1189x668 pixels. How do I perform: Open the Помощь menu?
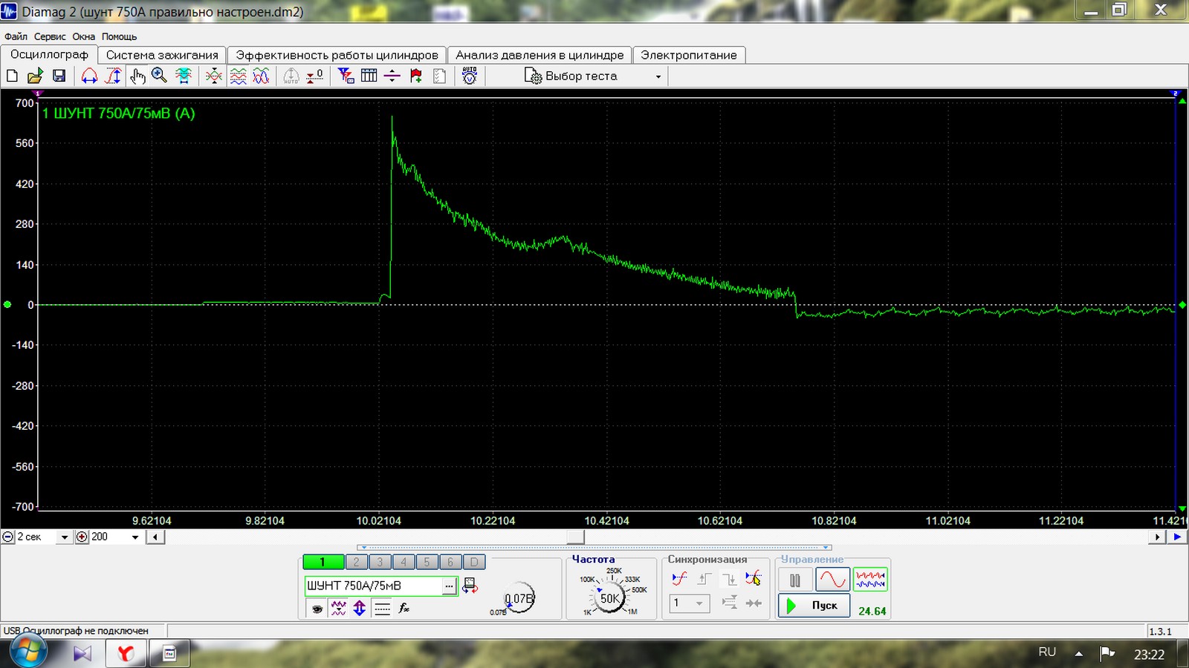tap(119, 36)
